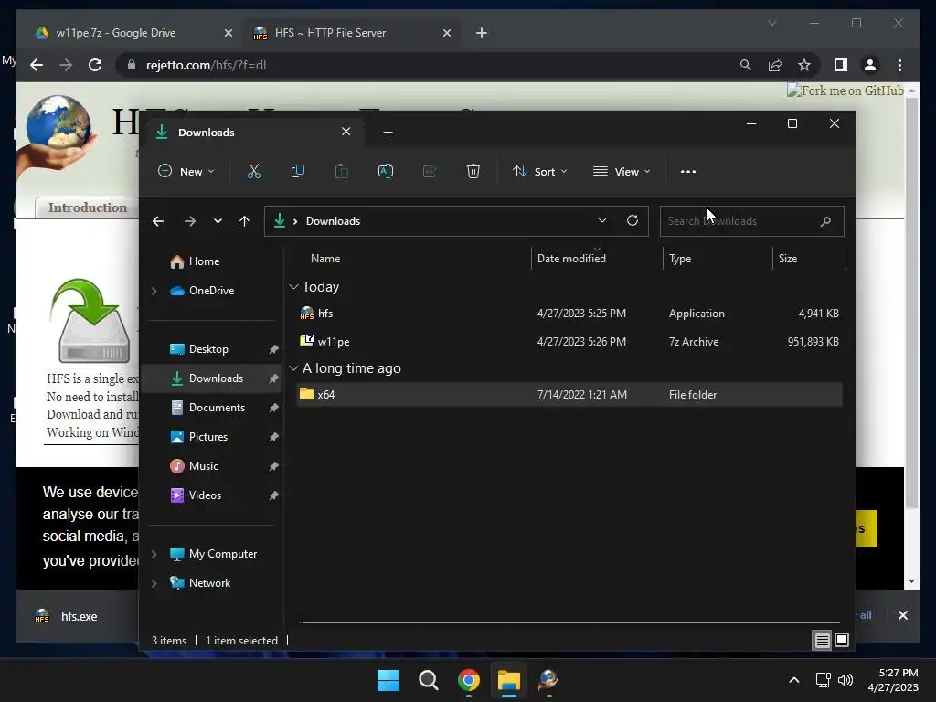
Task: Switch to details view in the status bar
Action: pos(822,641)
